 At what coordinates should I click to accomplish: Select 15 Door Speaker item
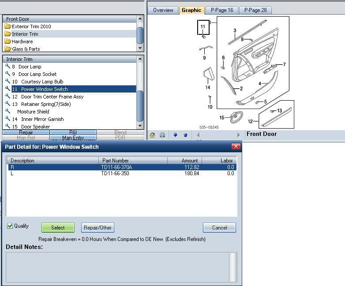coord(31,127)
